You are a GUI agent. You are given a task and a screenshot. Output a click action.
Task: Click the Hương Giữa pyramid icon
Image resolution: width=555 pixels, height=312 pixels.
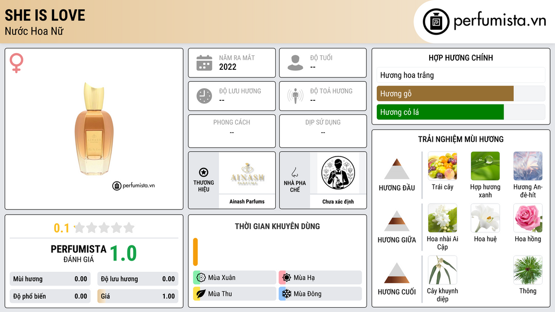[397, 221]
